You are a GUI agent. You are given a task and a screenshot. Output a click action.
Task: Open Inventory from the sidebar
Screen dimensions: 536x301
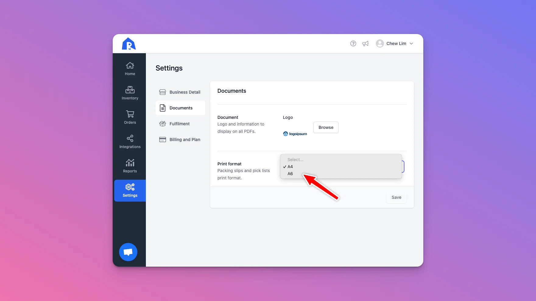(x=130, y=93)
